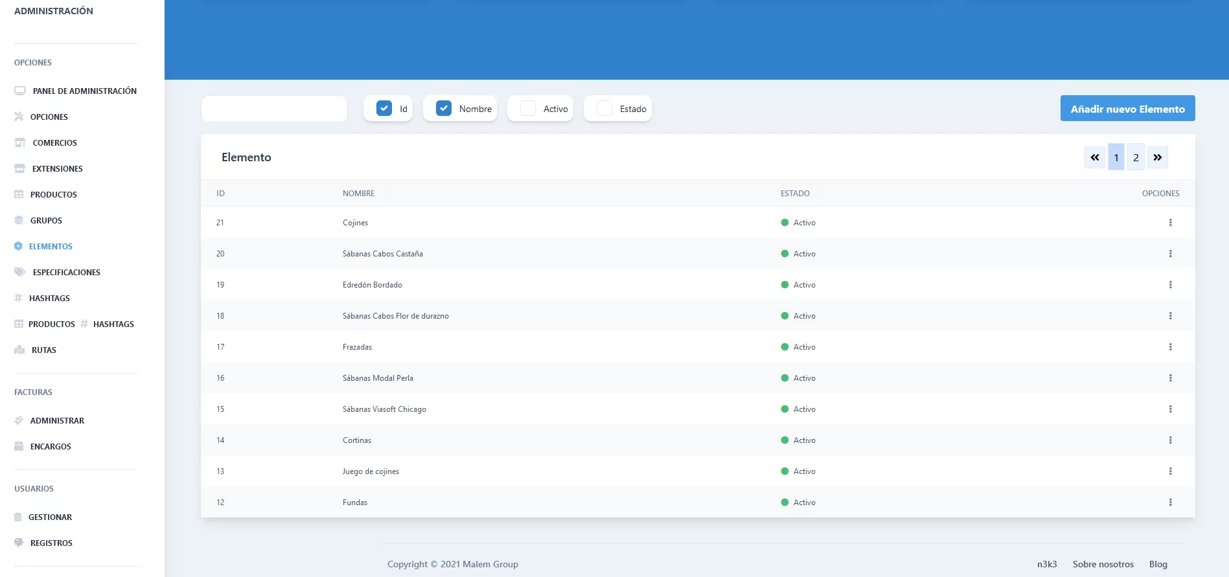Click the Grupos layers icon
1229x577 pixels.
coord(19,220)
